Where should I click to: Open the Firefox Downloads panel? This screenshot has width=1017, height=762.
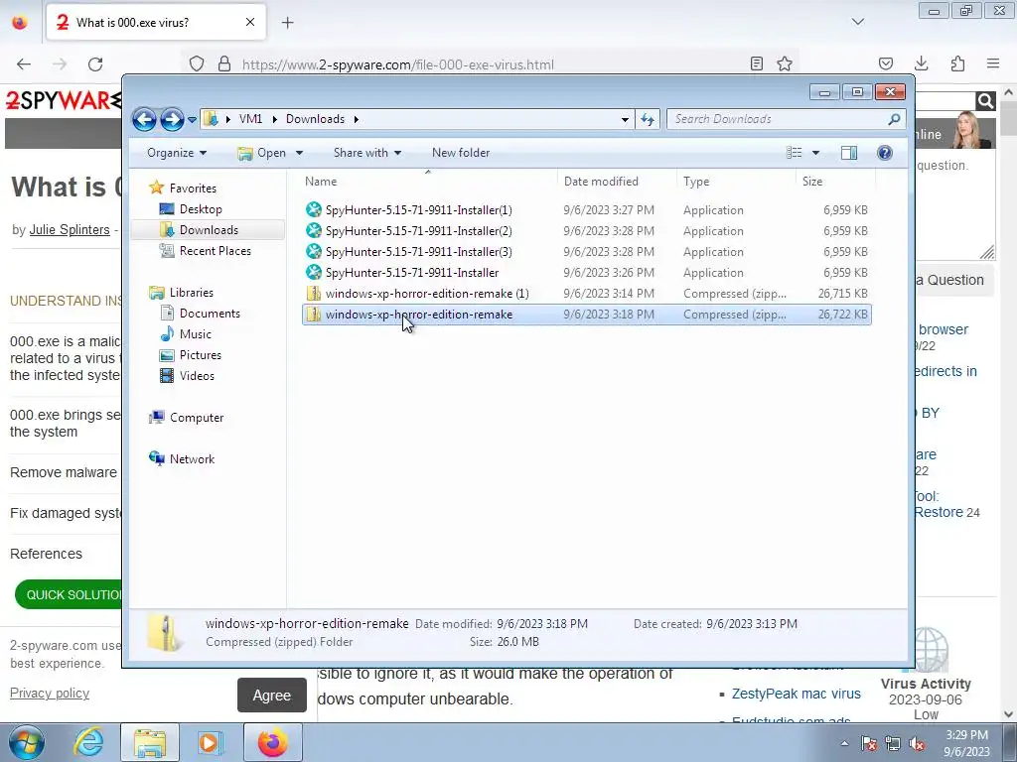click(921, 63)
